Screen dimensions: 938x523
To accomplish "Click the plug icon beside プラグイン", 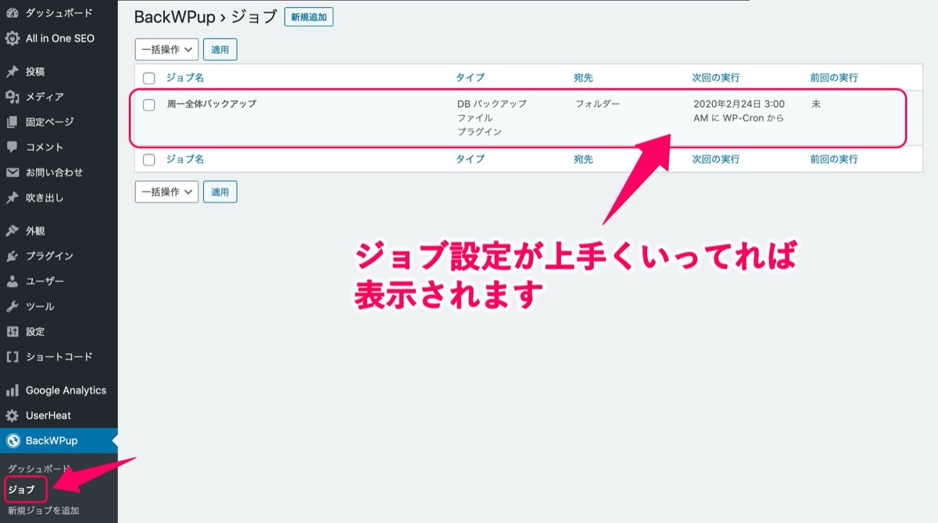I will coord(13,256).
